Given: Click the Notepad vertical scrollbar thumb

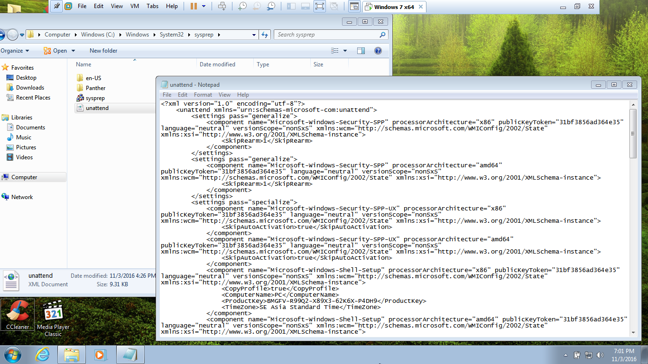Looking at the screenshot, I should click(633, 133).
